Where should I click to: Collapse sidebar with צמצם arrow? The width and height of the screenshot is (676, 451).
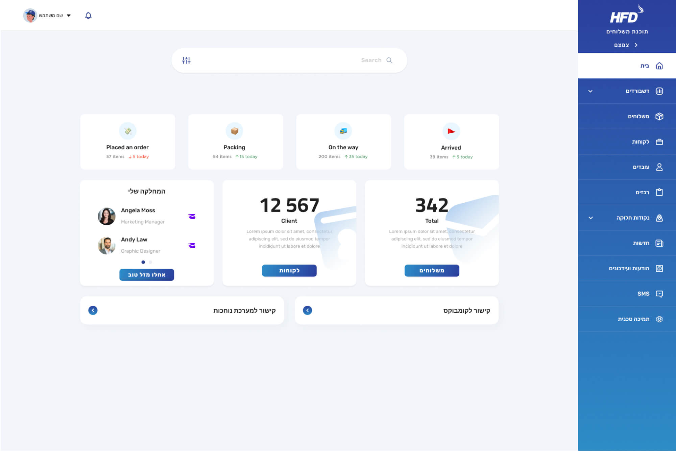coord(636,45)
